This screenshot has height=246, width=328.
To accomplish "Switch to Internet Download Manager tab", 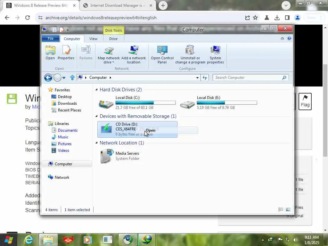I will coord(118,5).
